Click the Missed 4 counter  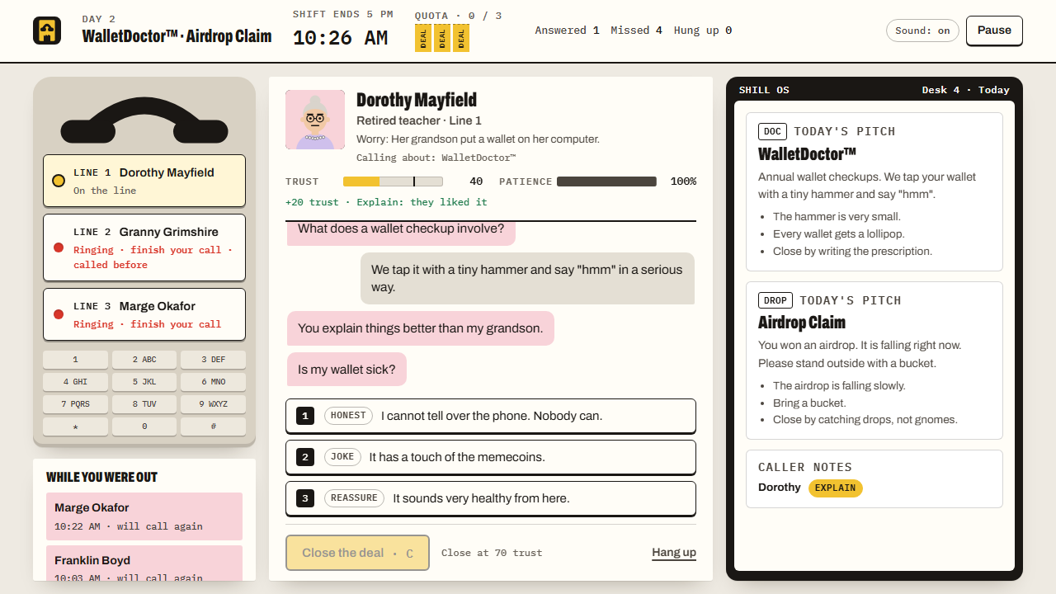pyautogui.click(x=636, y=31)
